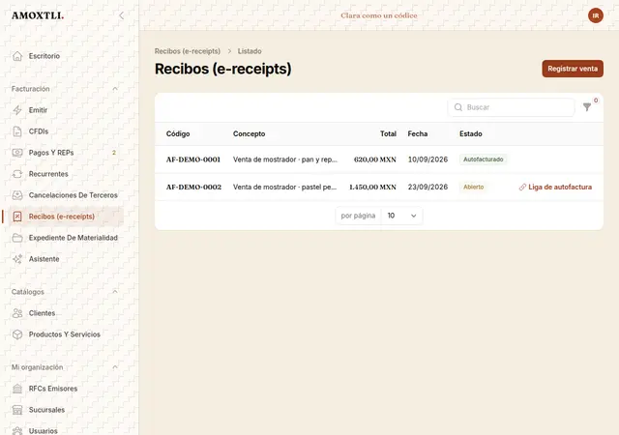
Task: Click the Listado breadcrumb
Action: pyautogui.click(x=250, y=51)
